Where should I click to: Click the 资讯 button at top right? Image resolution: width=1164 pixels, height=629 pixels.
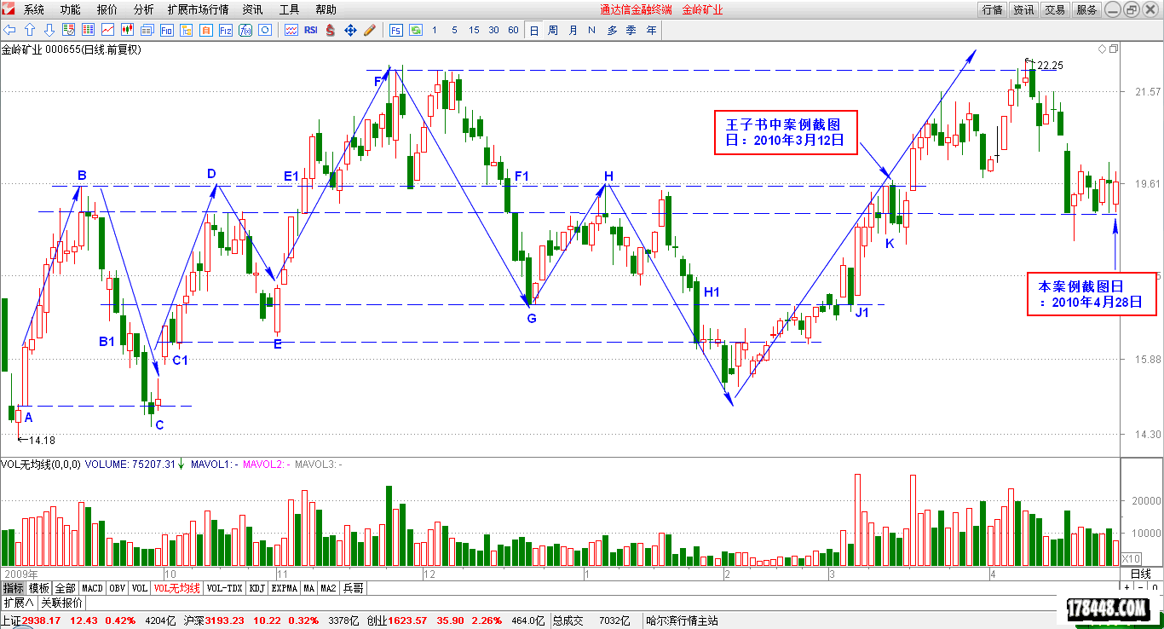tap(1023, 9)
